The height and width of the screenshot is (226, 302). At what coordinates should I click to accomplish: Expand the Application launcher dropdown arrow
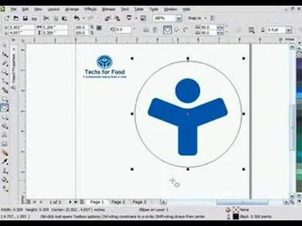click(136, 18)
